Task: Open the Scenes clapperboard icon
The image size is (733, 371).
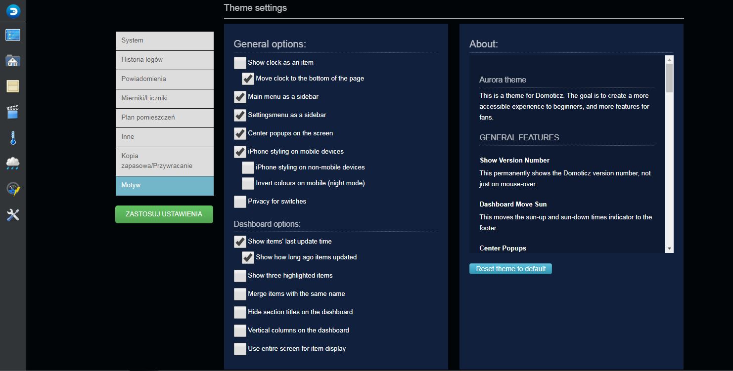Action: click(x=13, y=112)
